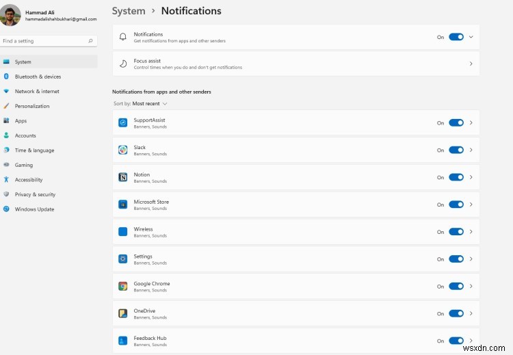Click the Google Chrome row label

[152, 284]
